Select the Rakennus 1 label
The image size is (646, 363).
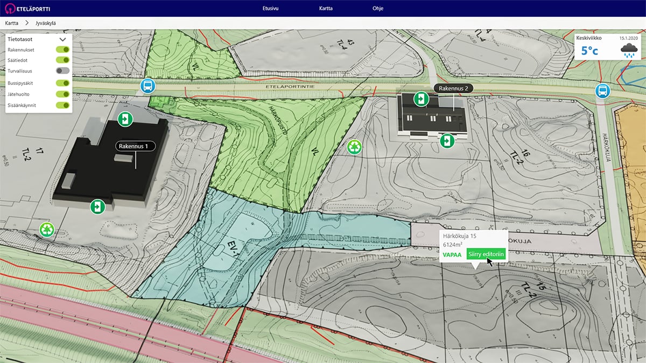click(x=135, y=146)
